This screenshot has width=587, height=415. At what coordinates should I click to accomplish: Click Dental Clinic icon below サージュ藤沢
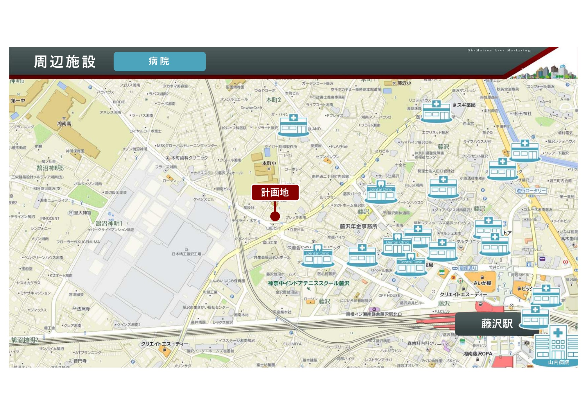tap(381, 192)
